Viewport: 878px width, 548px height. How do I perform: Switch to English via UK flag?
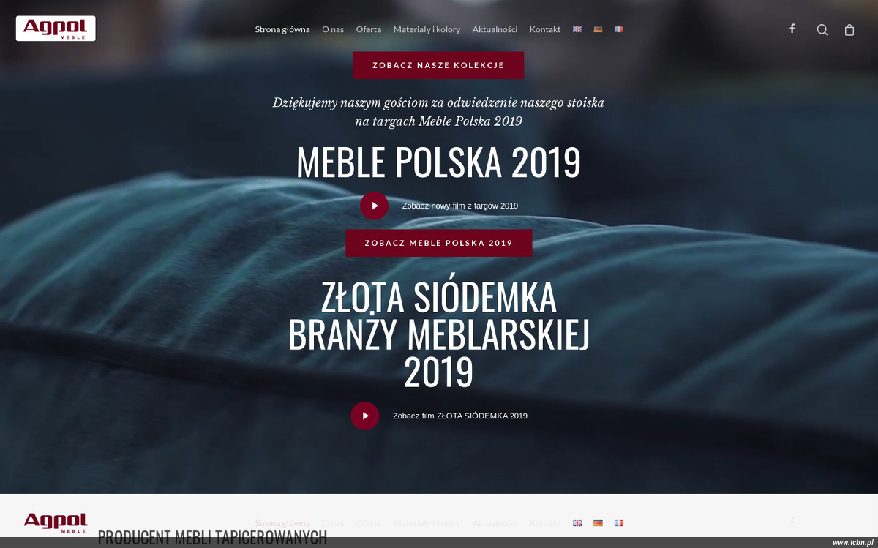click(x=577, y=29)
